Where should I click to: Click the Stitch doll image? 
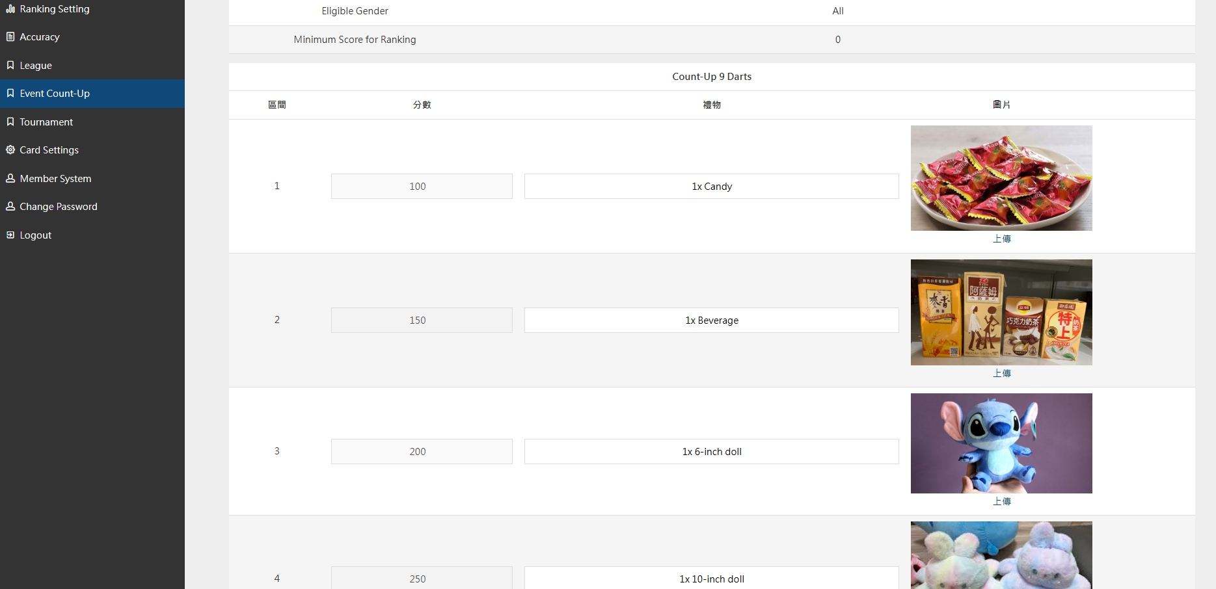tap(1001, 443)
